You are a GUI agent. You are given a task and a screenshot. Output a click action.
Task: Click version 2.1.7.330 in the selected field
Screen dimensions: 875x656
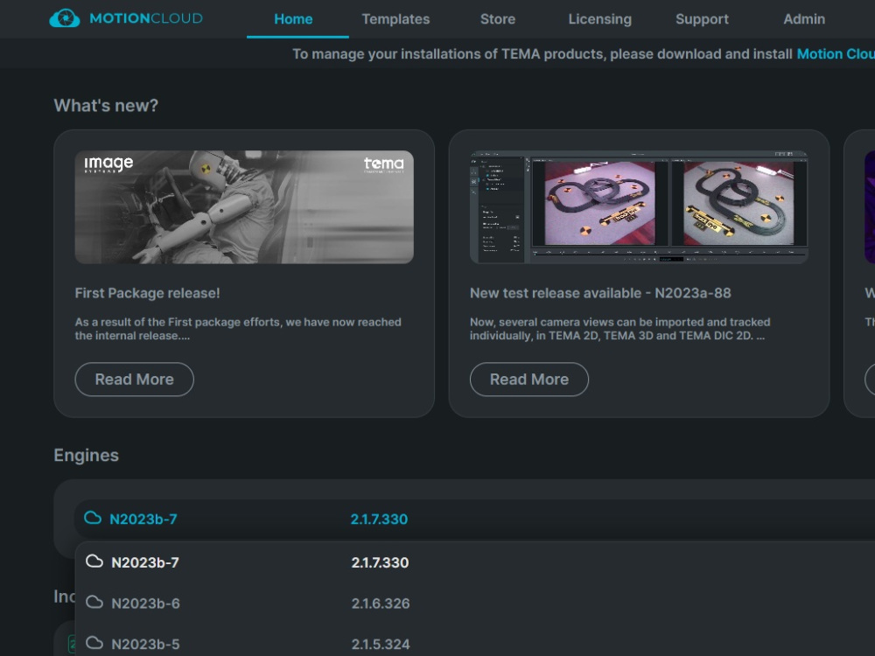(x=379, y=520)
